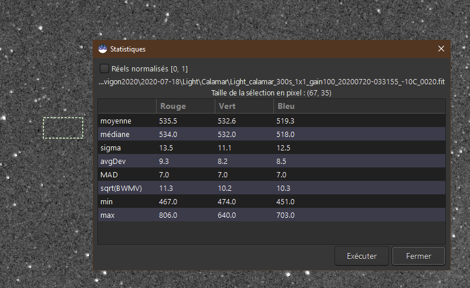This screenshot has width=470, height=288.
Task: Select the moyenne row label
Action: (x=116, y=121)
